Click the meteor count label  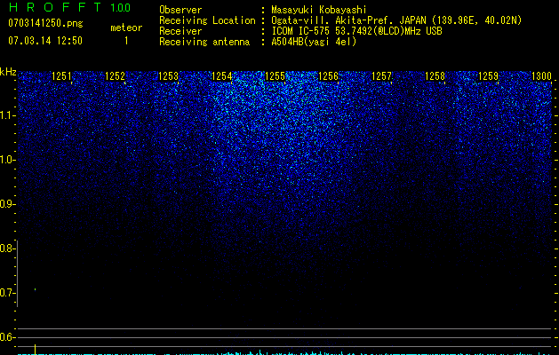click(126, 28)
